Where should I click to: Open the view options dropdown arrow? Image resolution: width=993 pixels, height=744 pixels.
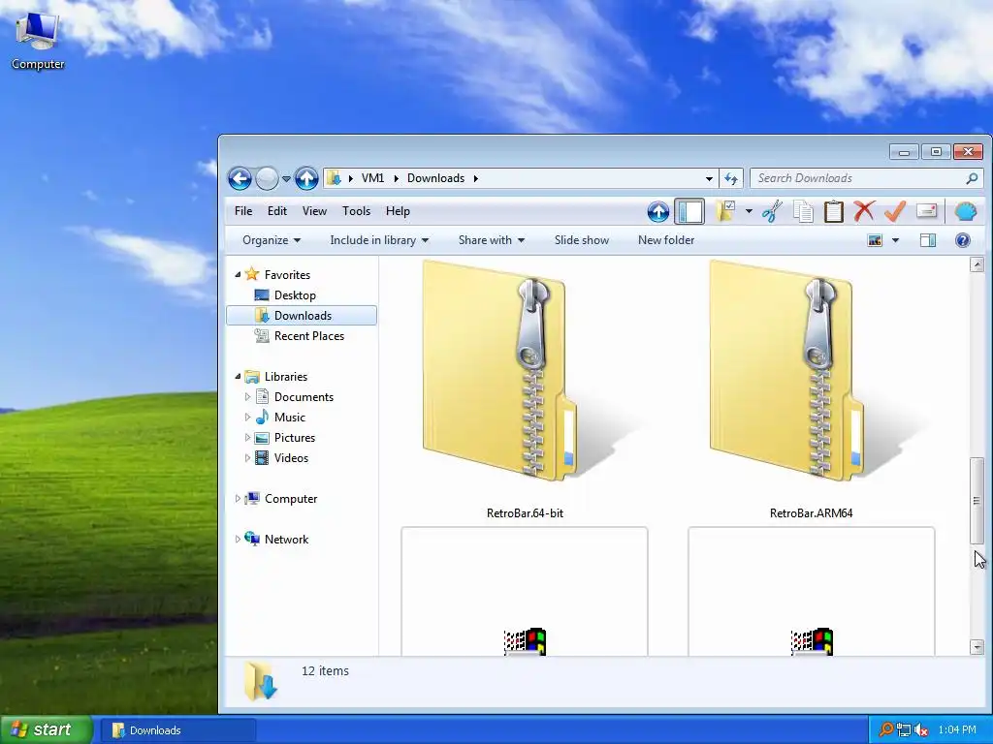pos(895,240)
